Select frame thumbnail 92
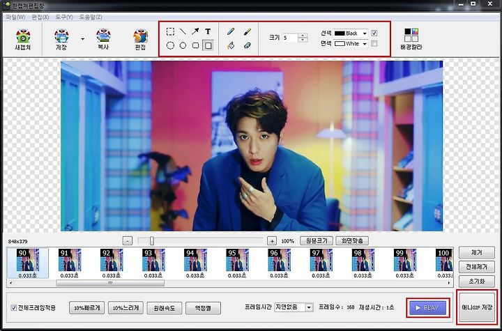The width and height of the screenshot is (502, 331). [x=112, y=263]
